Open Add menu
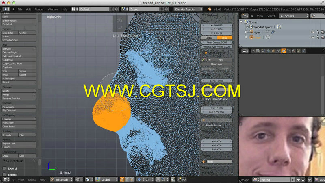This screenshot has height=183, width=325. 28,9
